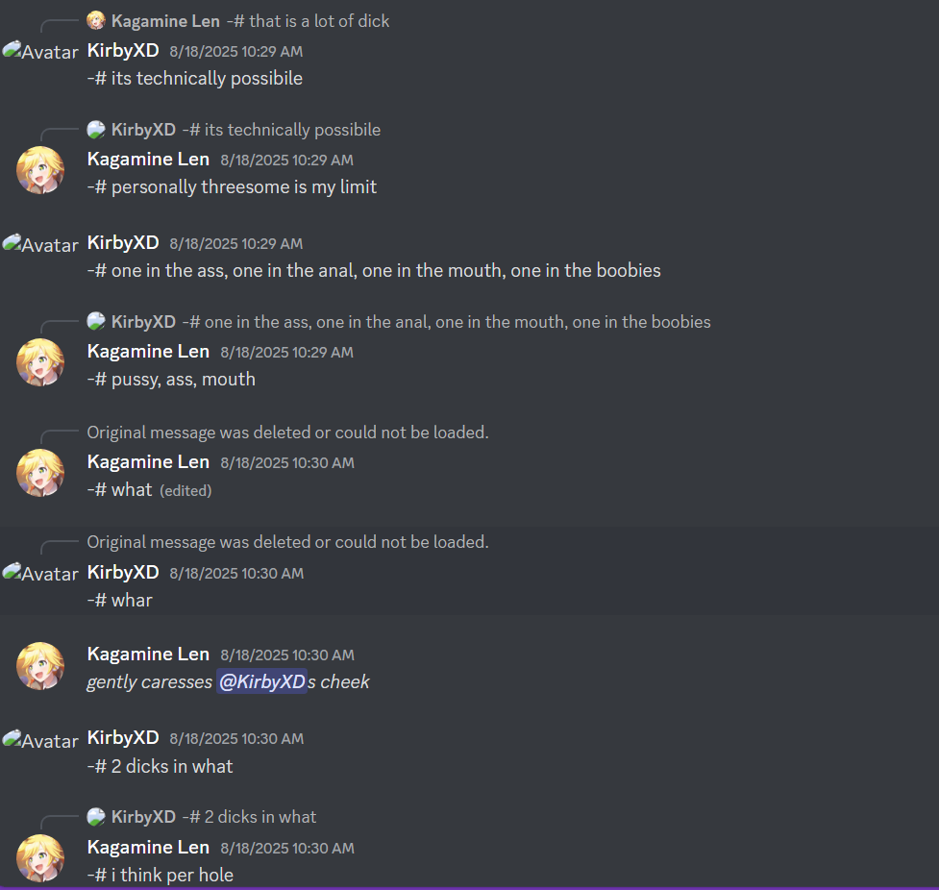This screenshot has height=890, width=939.
Task: Open Kagamine Len's avatar on 'gently caresses' message
Action: pos(40,666)
